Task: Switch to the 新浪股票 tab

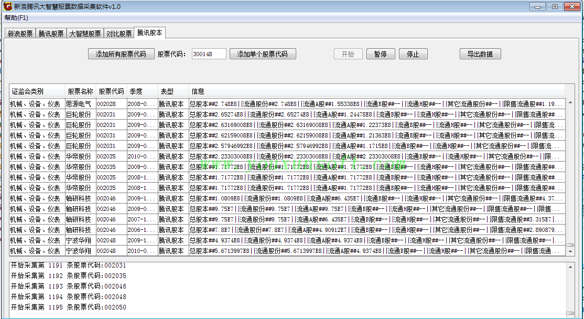Action: [x=20, y=34]
